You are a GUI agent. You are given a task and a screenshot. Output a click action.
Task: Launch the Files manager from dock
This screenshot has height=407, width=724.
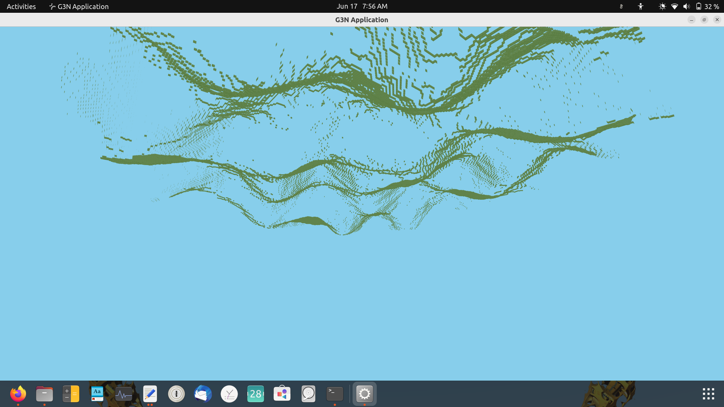tap(44, 394)
